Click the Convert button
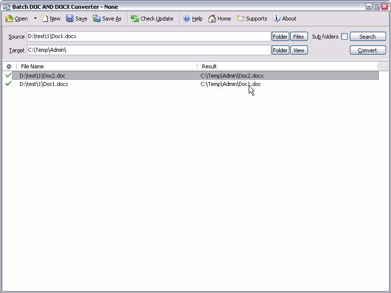This screenshot has width=391, height=293. tap(368, 50)
